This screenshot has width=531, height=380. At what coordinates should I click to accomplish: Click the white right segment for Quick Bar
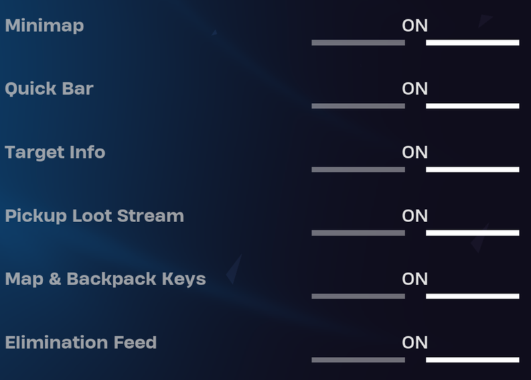[x=472, y=106]
